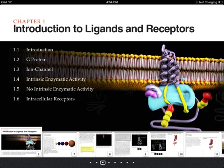
Task: Tap the battery icon in status bar
Action: (221, 2)
